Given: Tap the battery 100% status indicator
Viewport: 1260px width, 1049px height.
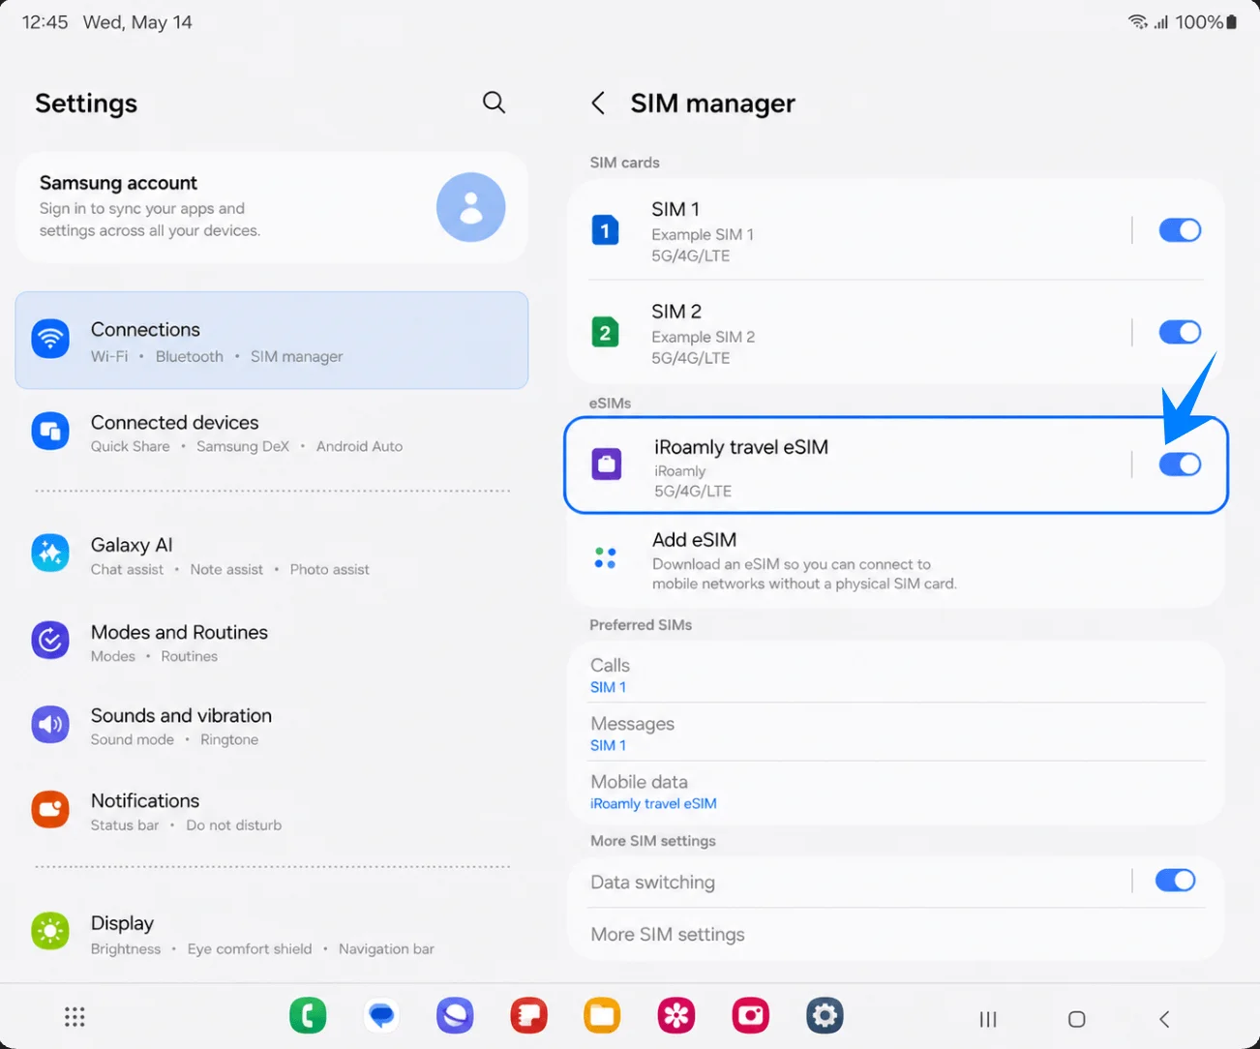Looking at the screenshot, I should (x=1206, y=22).
